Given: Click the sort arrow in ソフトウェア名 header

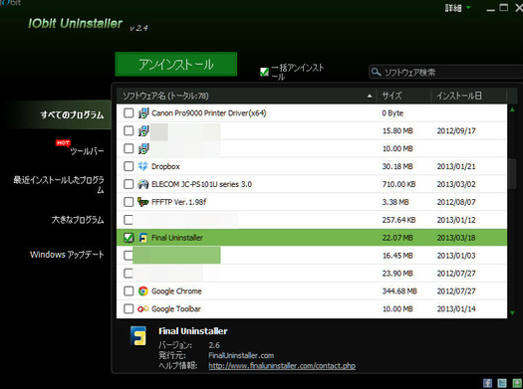Looking at the screenshot, I should click(370, 97).
